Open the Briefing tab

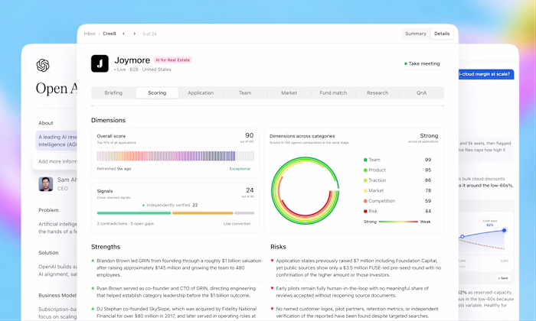113,92
